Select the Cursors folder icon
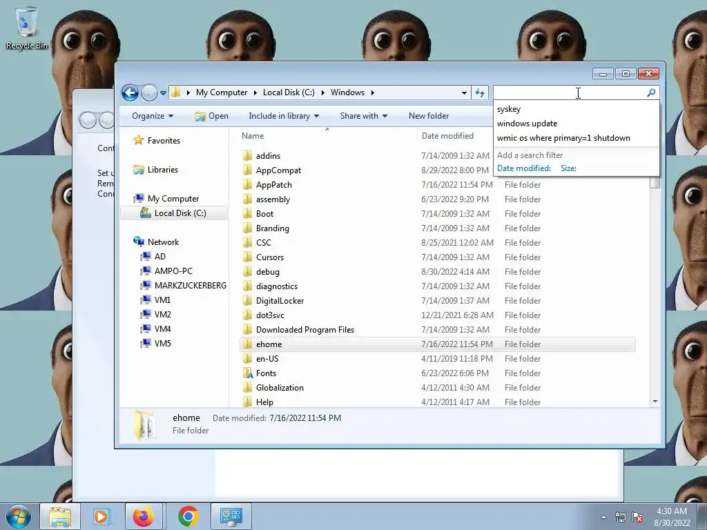This screenshot has height=530, width=707. pyautogui.click(x=247, y=257)
